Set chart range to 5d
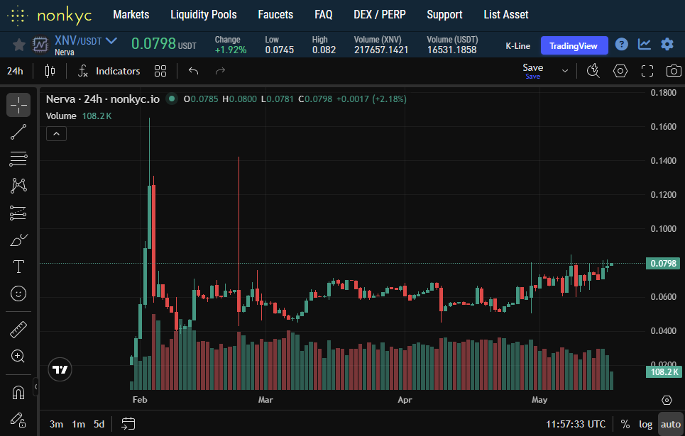685x436 pixels. click(x=99, y=424)
